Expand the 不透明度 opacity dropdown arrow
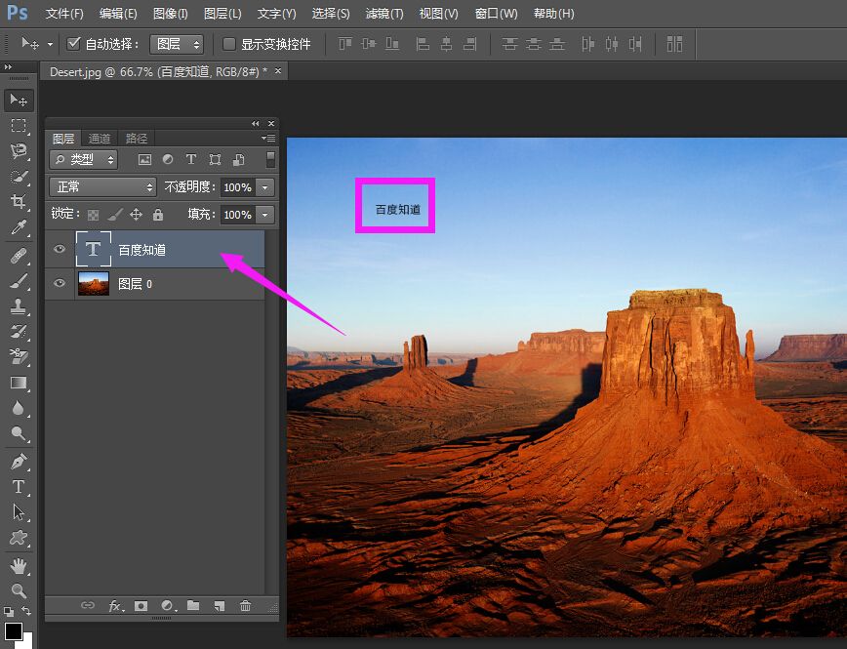 (x=264, y=187)
